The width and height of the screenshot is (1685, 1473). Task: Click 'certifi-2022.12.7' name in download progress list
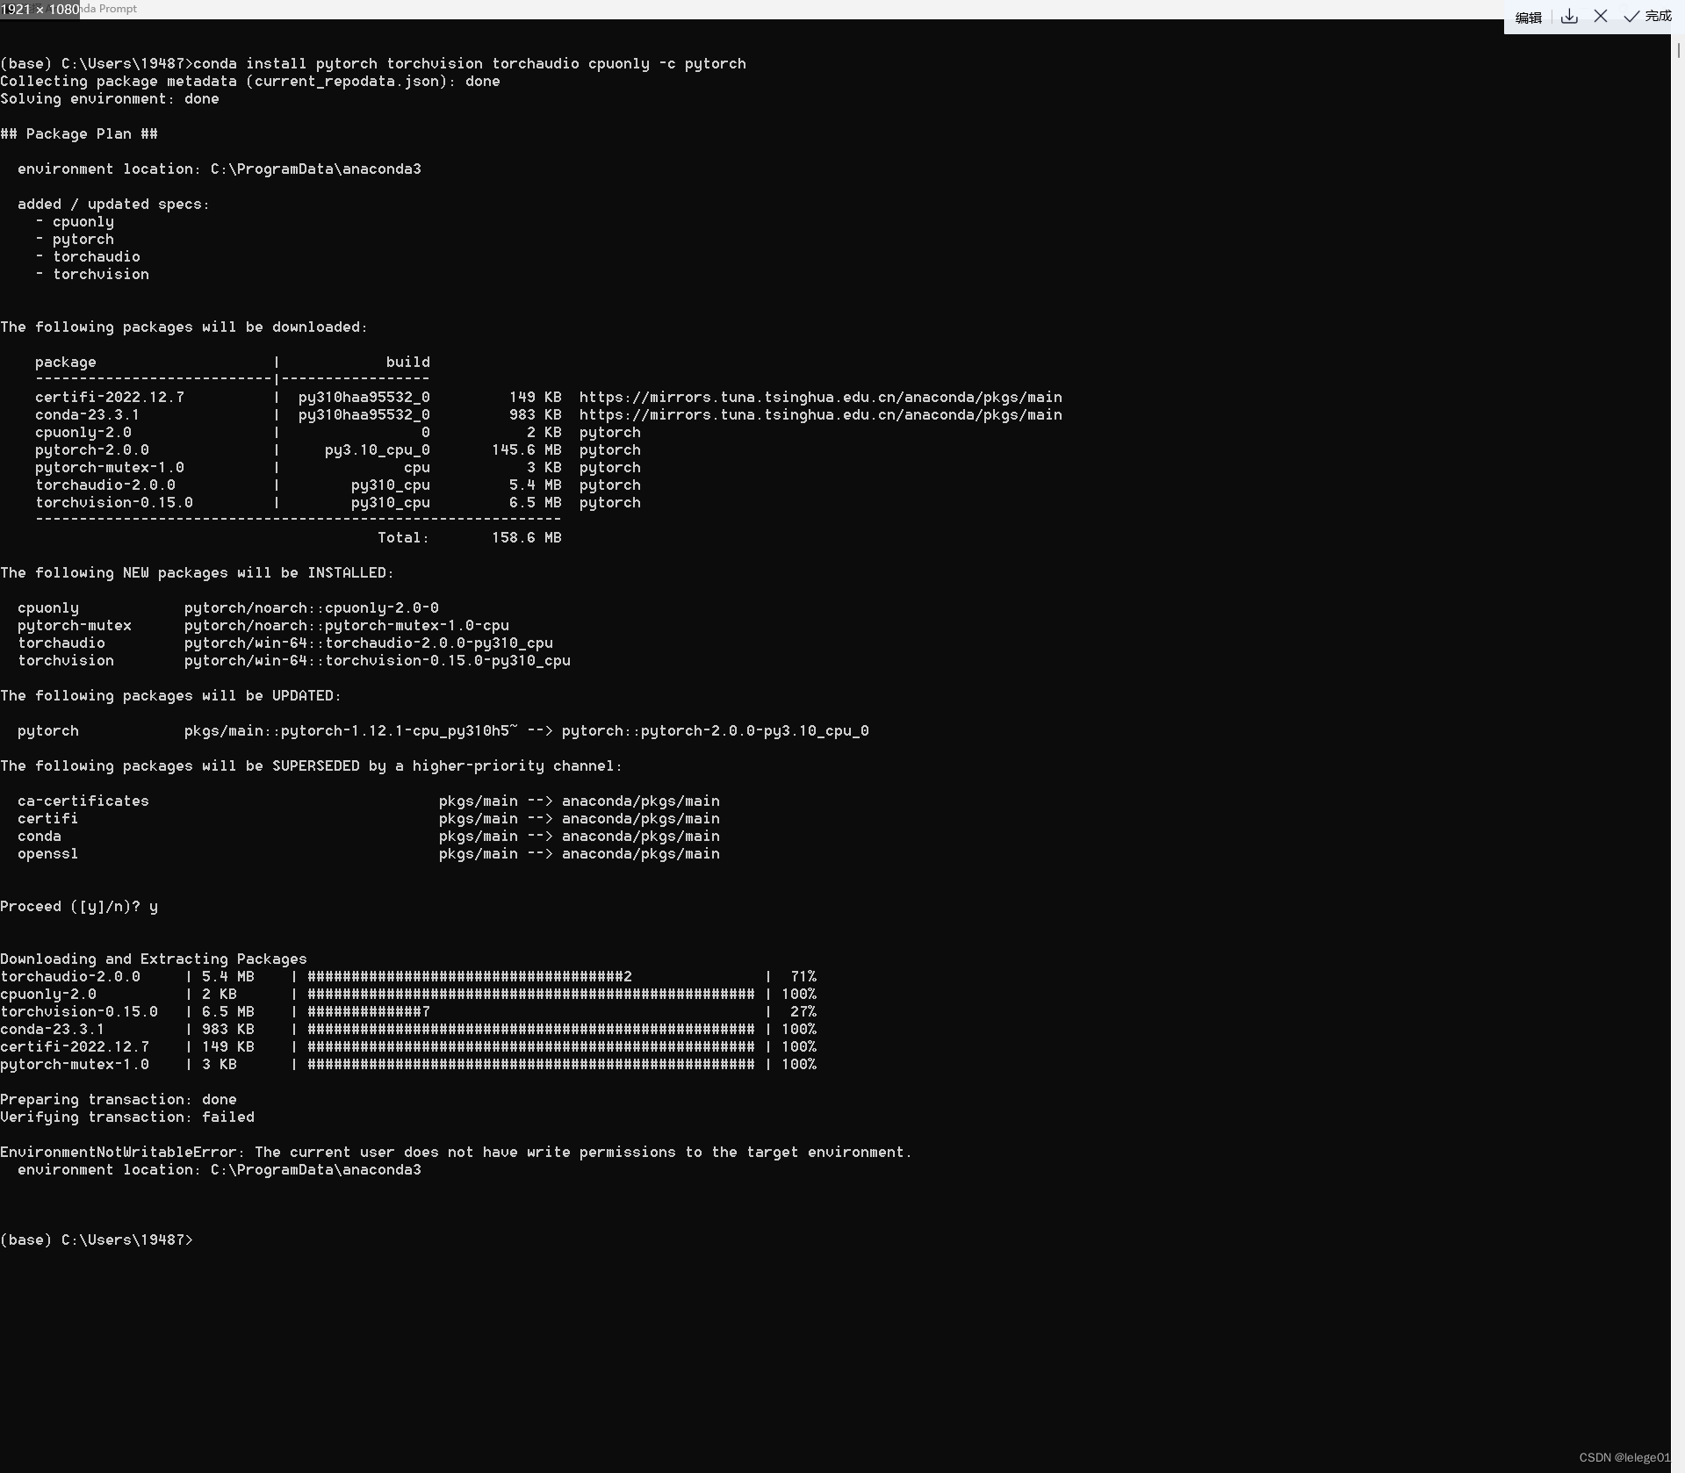click(75, 1046)
